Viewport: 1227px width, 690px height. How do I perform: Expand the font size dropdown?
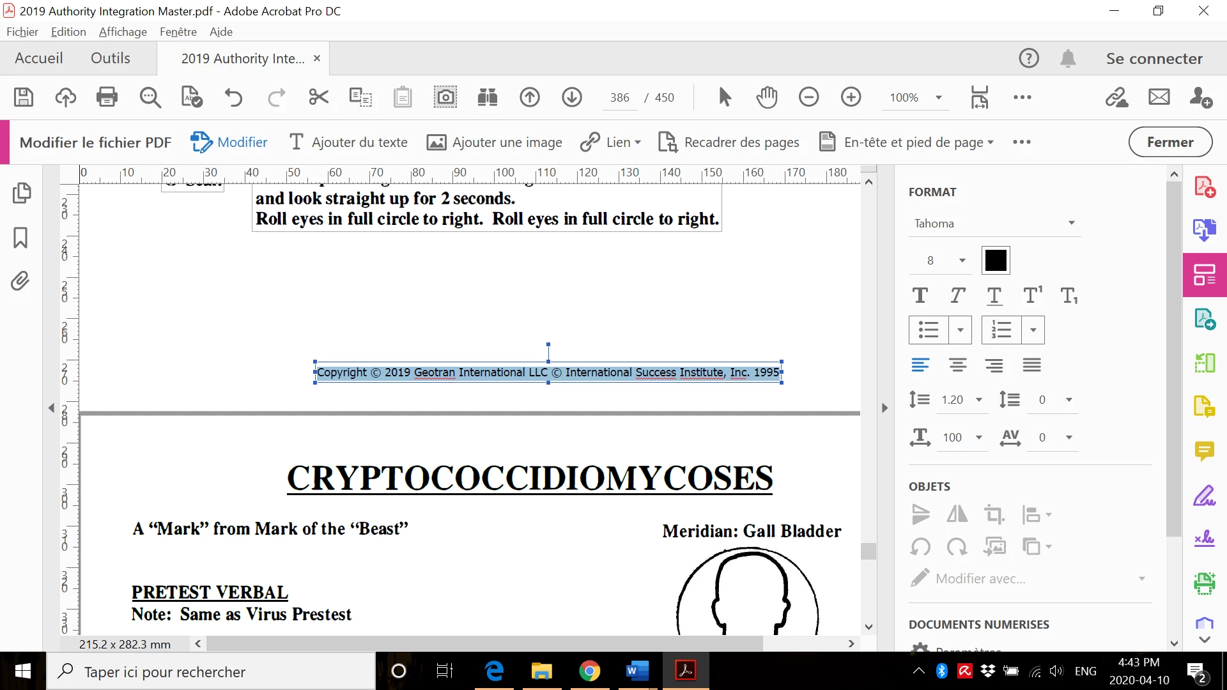coord(962,260)
